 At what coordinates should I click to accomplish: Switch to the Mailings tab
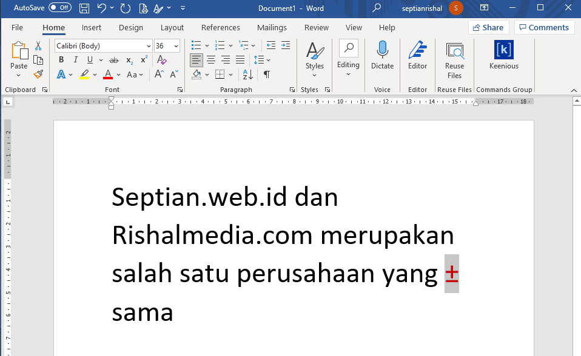[272, 27]
